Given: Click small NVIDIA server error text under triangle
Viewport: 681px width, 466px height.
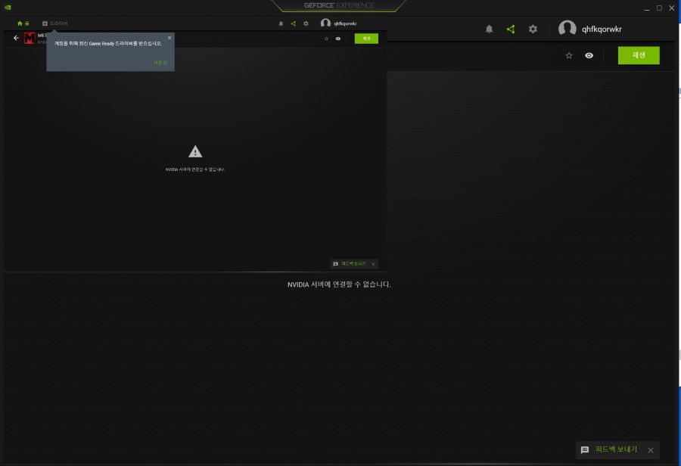Looking at the screenshot, I should tap(195, 169).
